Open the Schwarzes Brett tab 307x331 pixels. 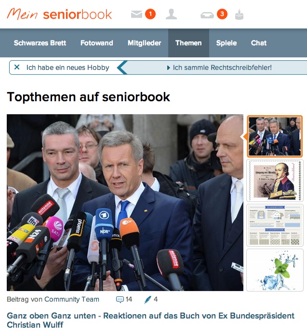(x=40, y=43)
